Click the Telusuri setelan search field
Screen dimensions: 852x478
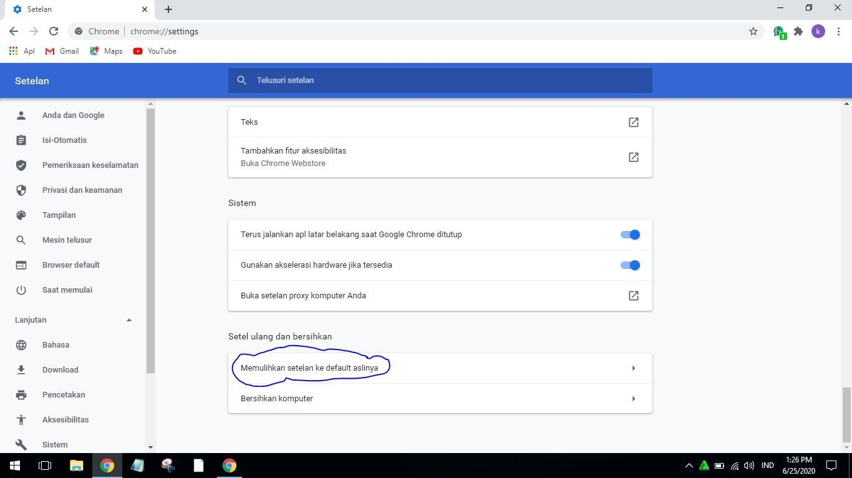click(440, 80)
